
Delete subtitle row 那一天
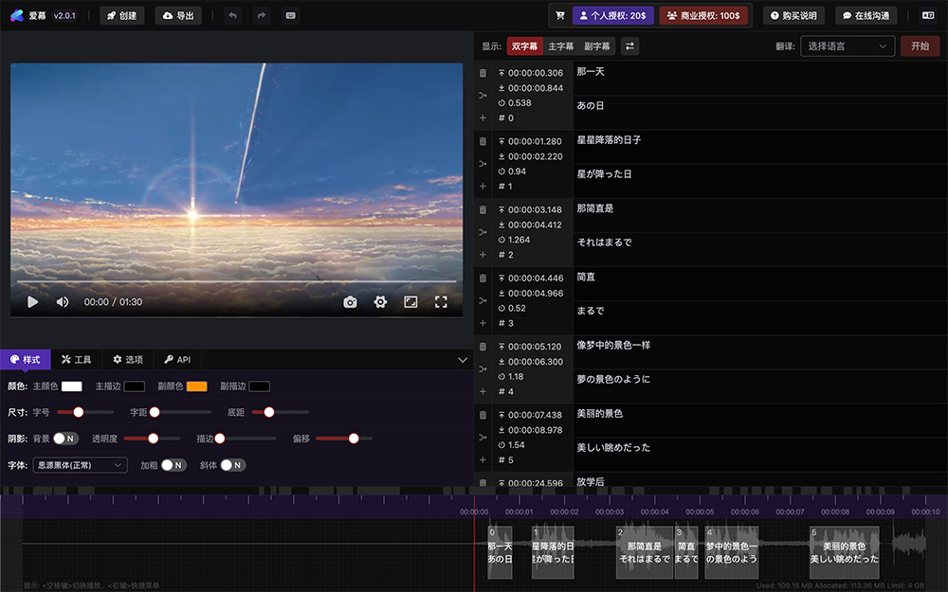(483, 73)
